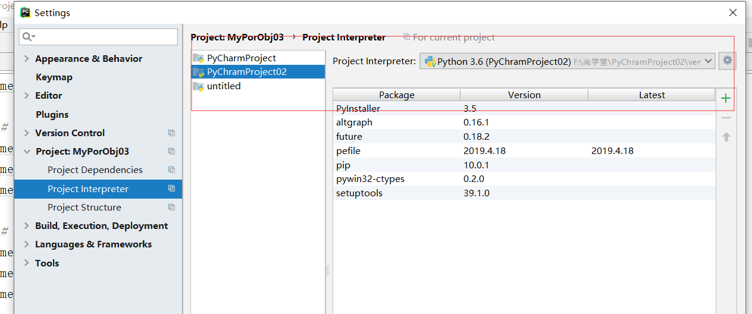Image resolution: width=752 pixels, height=314 pixels.
Task: Select pywin32-ctypes package row
Action: click(524, 179)
